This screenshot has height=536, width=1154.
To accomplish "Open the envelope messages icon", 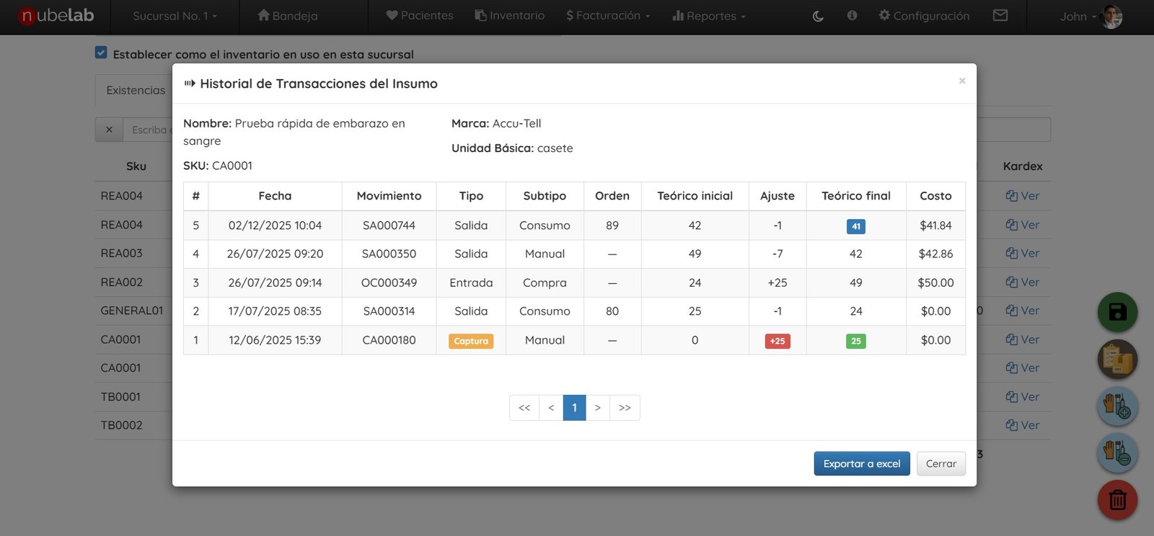I will tap(1000, 15).
